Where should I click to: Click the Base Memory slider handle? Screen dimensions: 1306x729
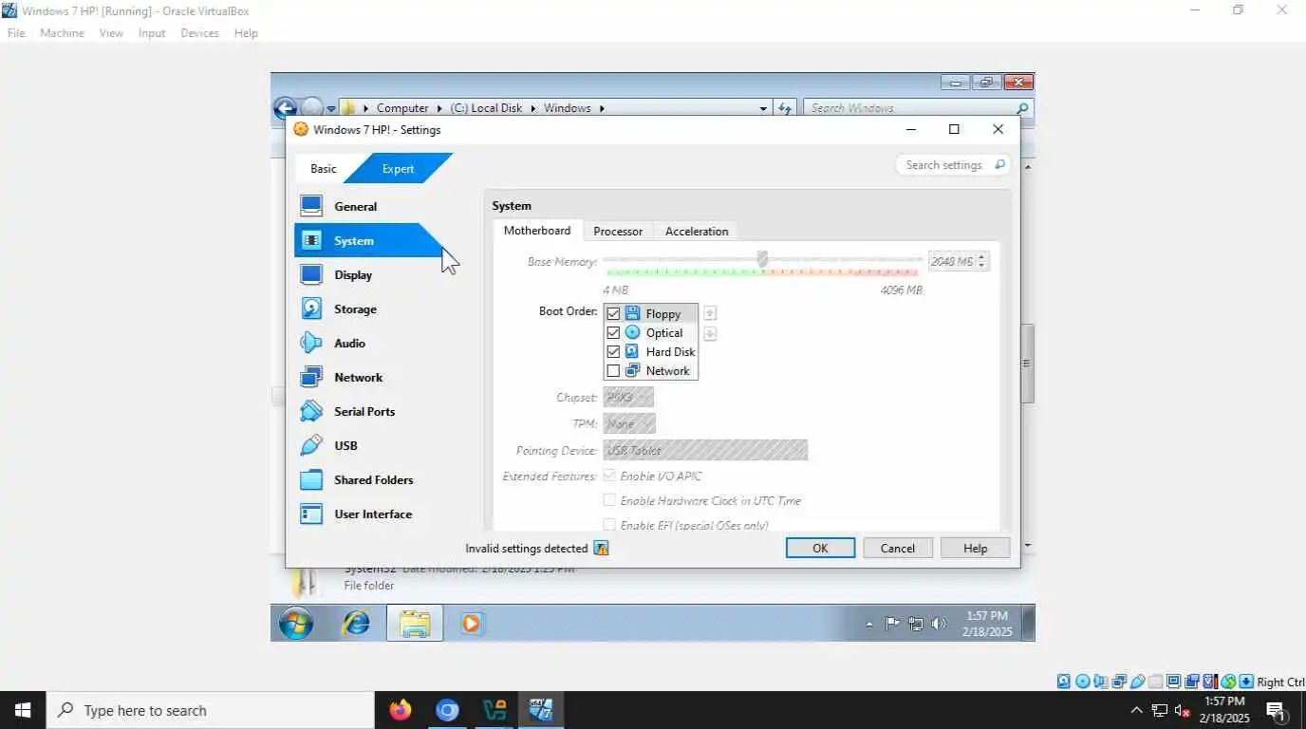point(762,259)
